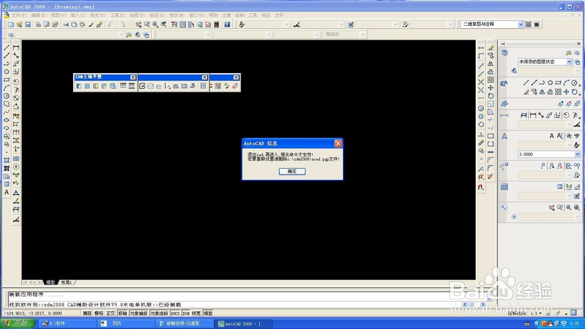Toggle 捕捉 snap mode in status bar
The image size is (585, 329).
pos(87,313)
